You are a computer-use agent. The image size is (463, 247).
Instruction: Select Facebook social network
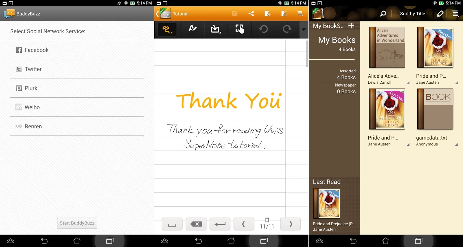(x=77, y=50)
